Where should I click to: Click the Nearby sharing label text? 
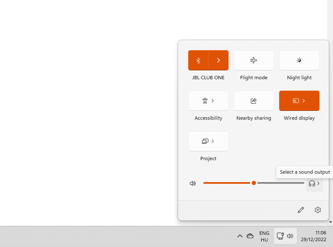click(x=254, y=118)
